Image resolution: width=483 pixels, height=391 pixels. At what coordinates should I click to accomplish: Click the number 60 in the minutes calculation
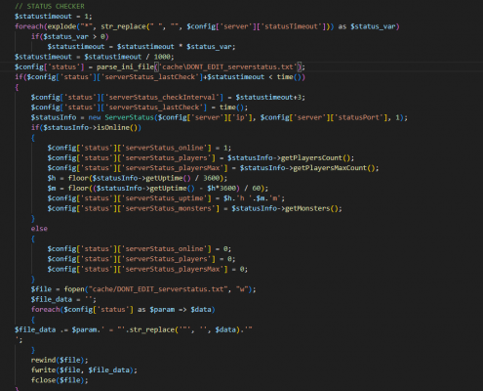(x=257, y=188)
